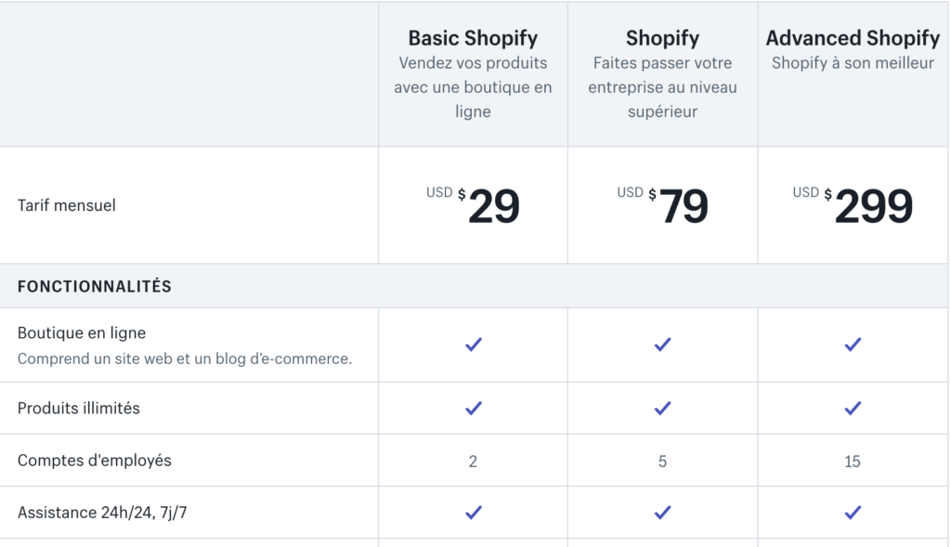951x547 pixels.
Task: Click the Tarif mensuel row label
Action: point(67,205)
